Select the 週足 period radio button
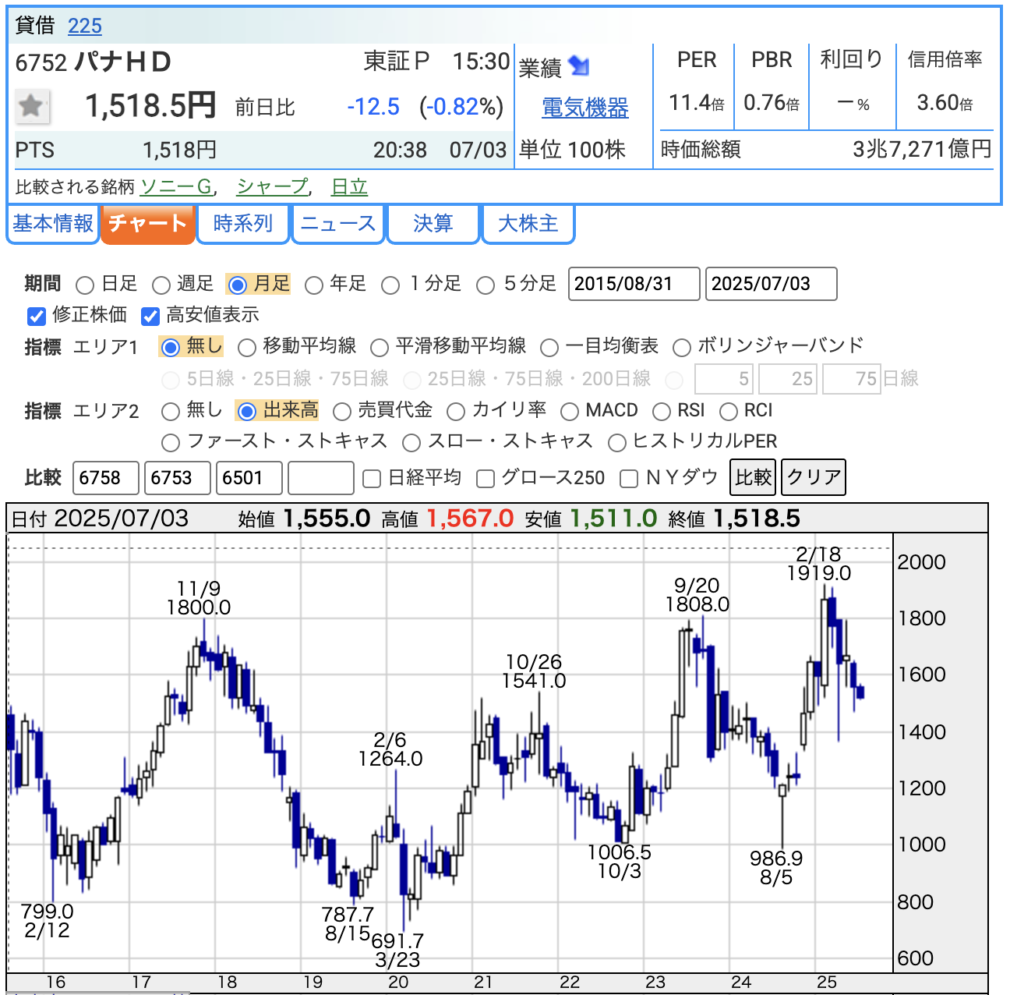The width and height of the screenshot is (1010, 995). click(161, 285)
